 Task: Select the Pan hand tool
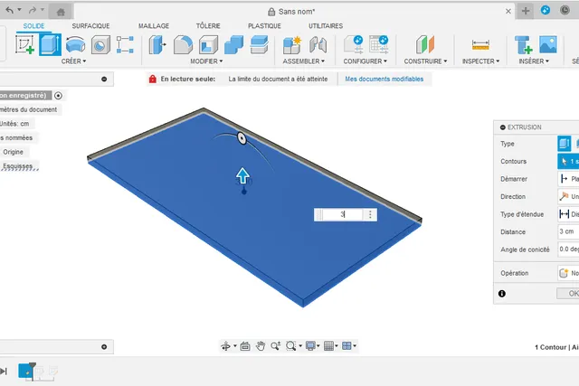261,346
